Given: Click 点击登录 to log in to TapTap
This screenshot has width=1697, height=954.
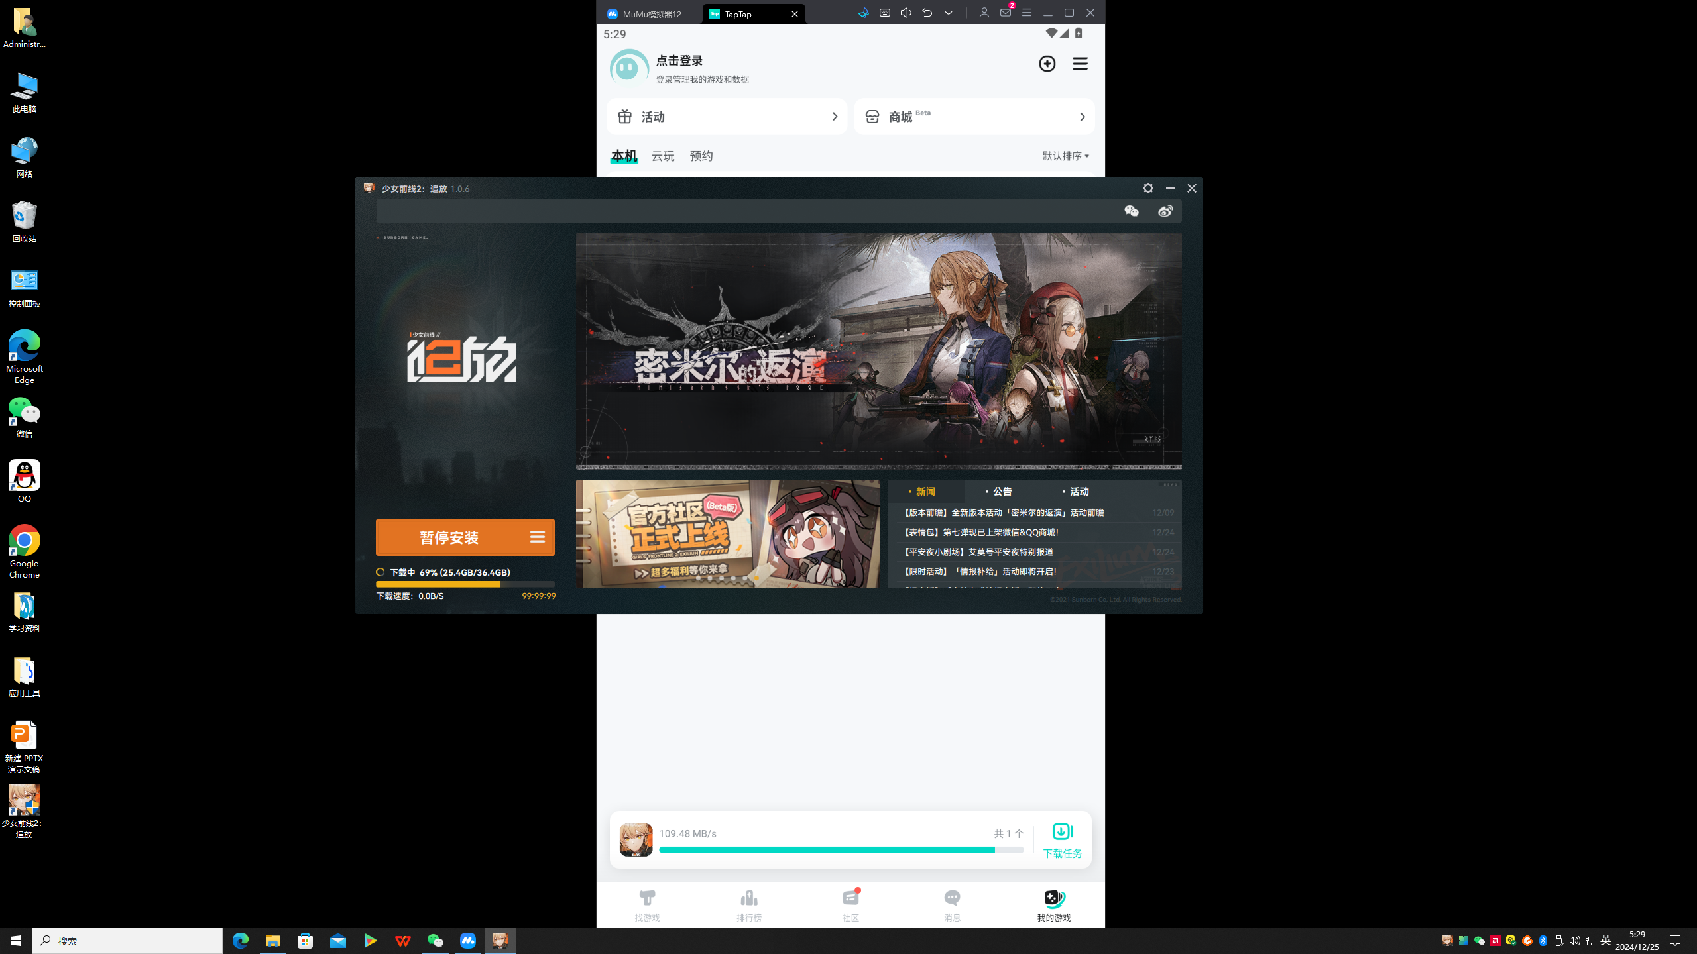Looking at the screenshot, I should pyautogui.click(x=679, y=61).
